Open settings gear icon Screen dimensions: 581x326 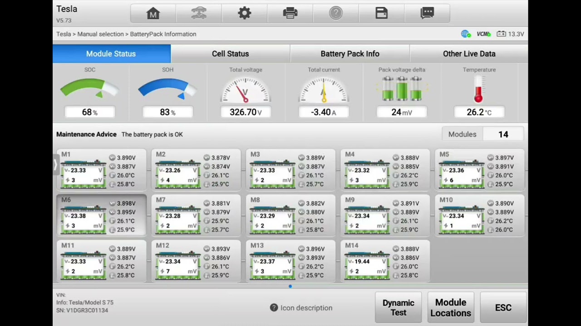(245, 13)
